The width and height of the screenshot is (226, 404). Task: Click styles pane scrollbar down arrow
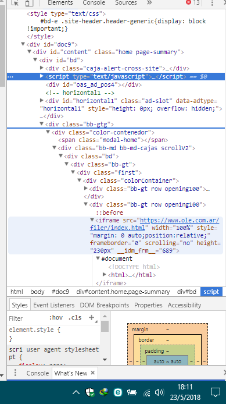coord(105,359)
